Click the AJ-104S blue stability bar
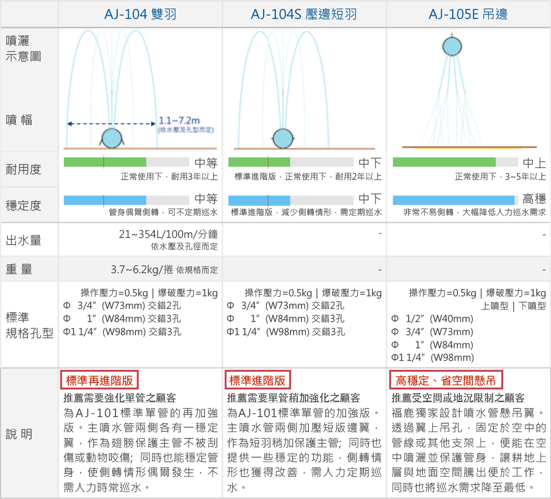This screenshot has height=499, width=551. (x=259, y=200)
